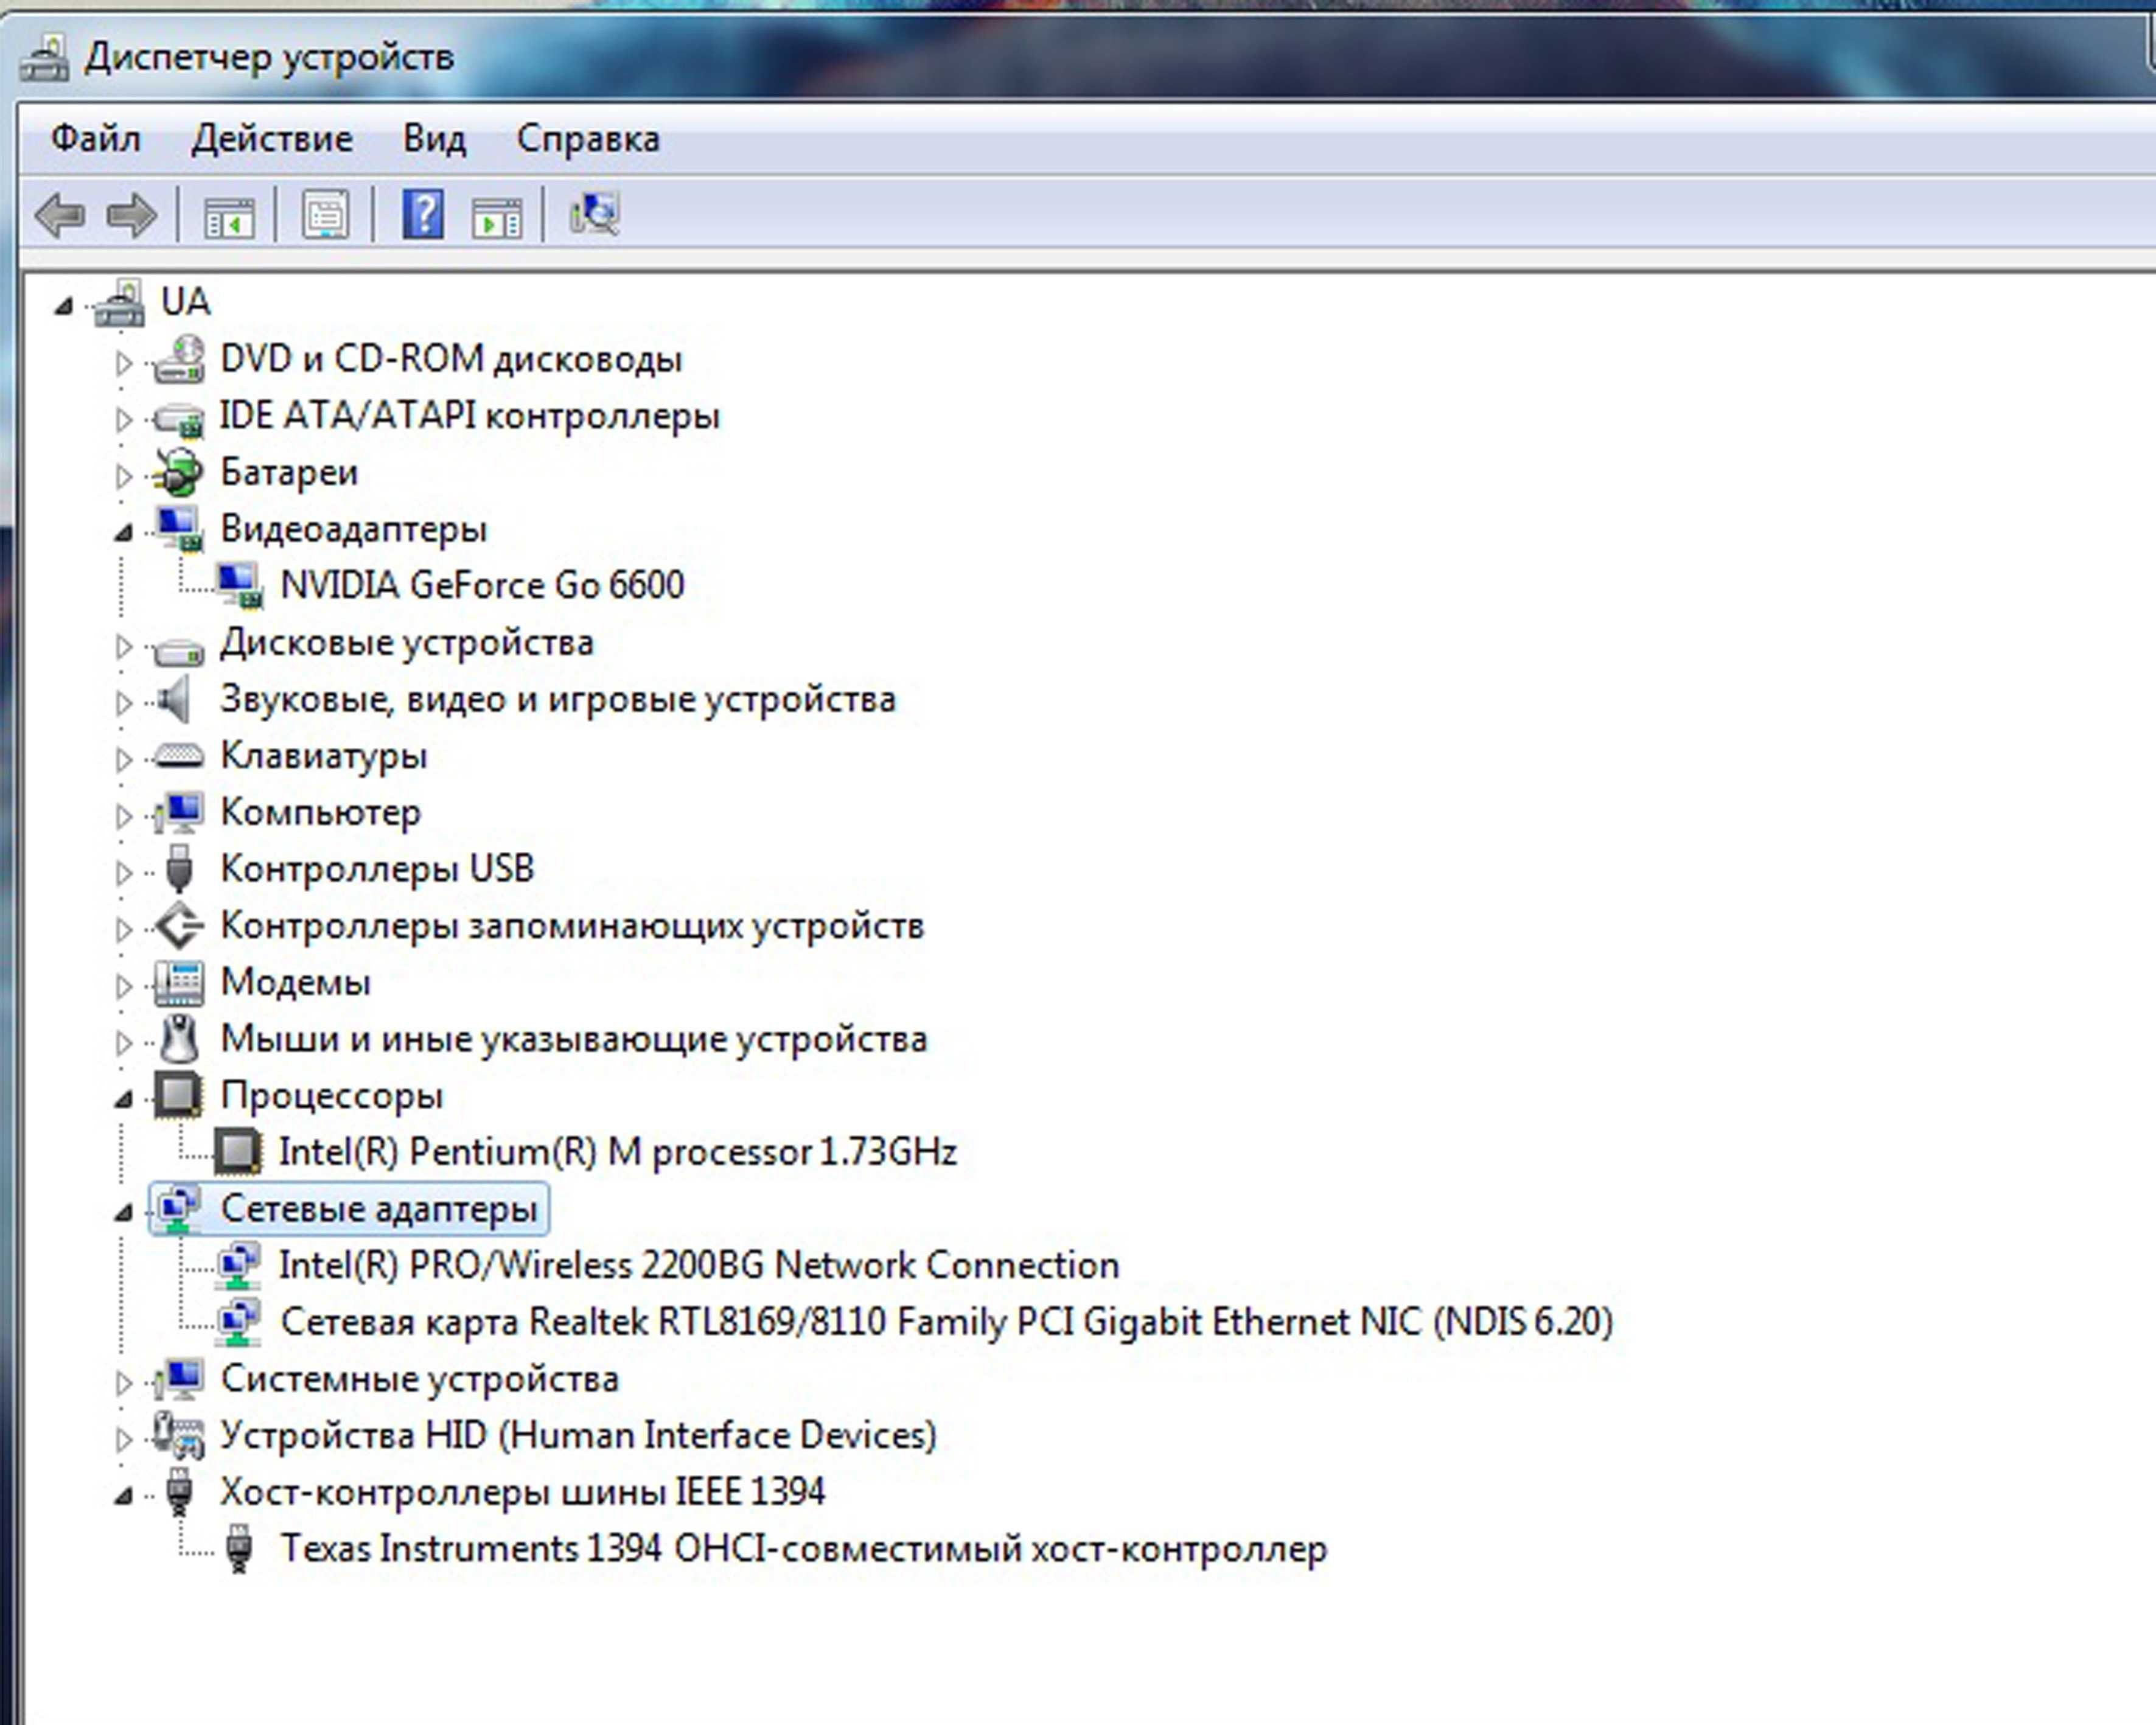Select Texas Instruments 1394 OHCI host controller
This screenshot has height=1725, width=2156.
click(803, 1549)
